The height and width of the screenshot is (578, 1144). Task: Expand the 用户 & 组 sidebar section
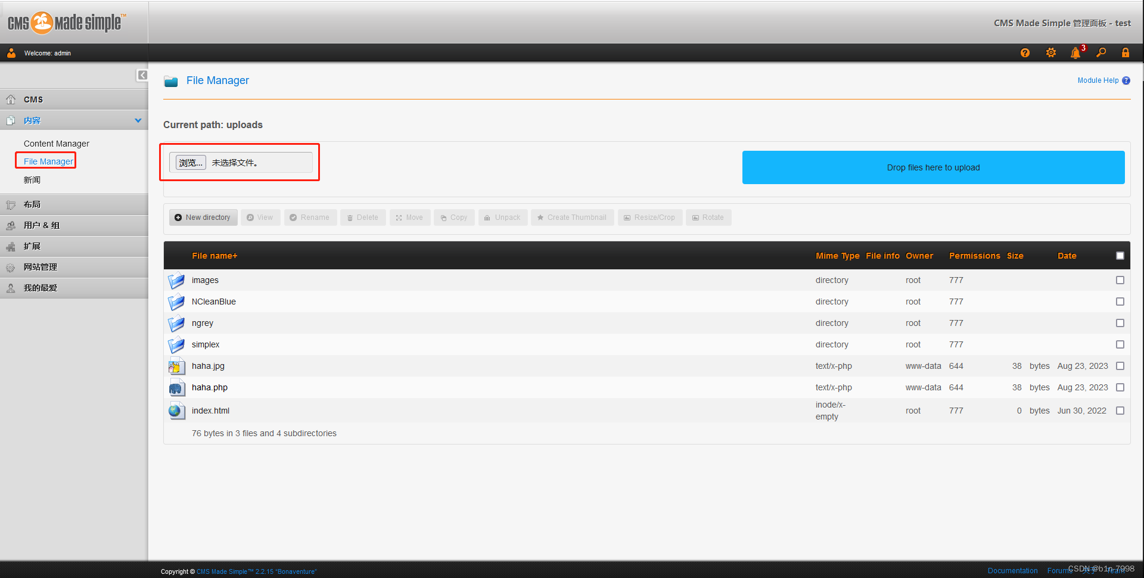(x=42, y=225)
